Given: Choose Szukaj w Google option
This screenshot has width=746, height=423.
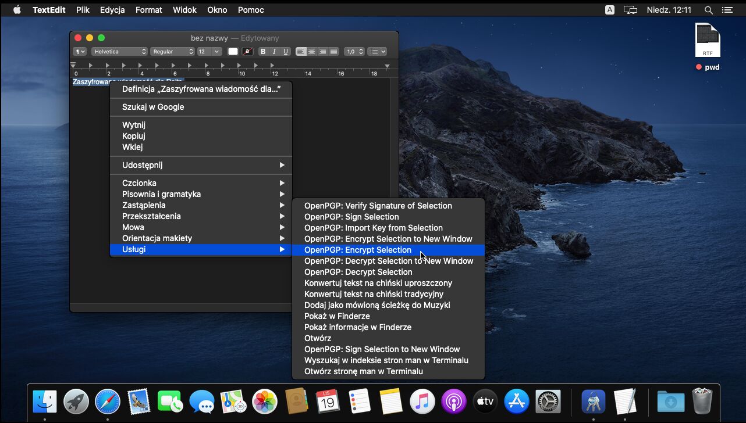Looking at the screenshot, I should coord(153,107).
